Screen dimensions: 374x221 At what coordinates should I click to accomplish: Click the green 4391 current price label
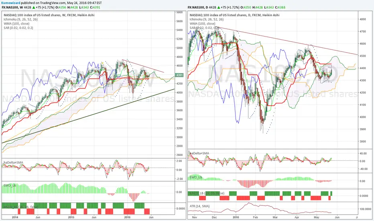[x=179, y=75]
